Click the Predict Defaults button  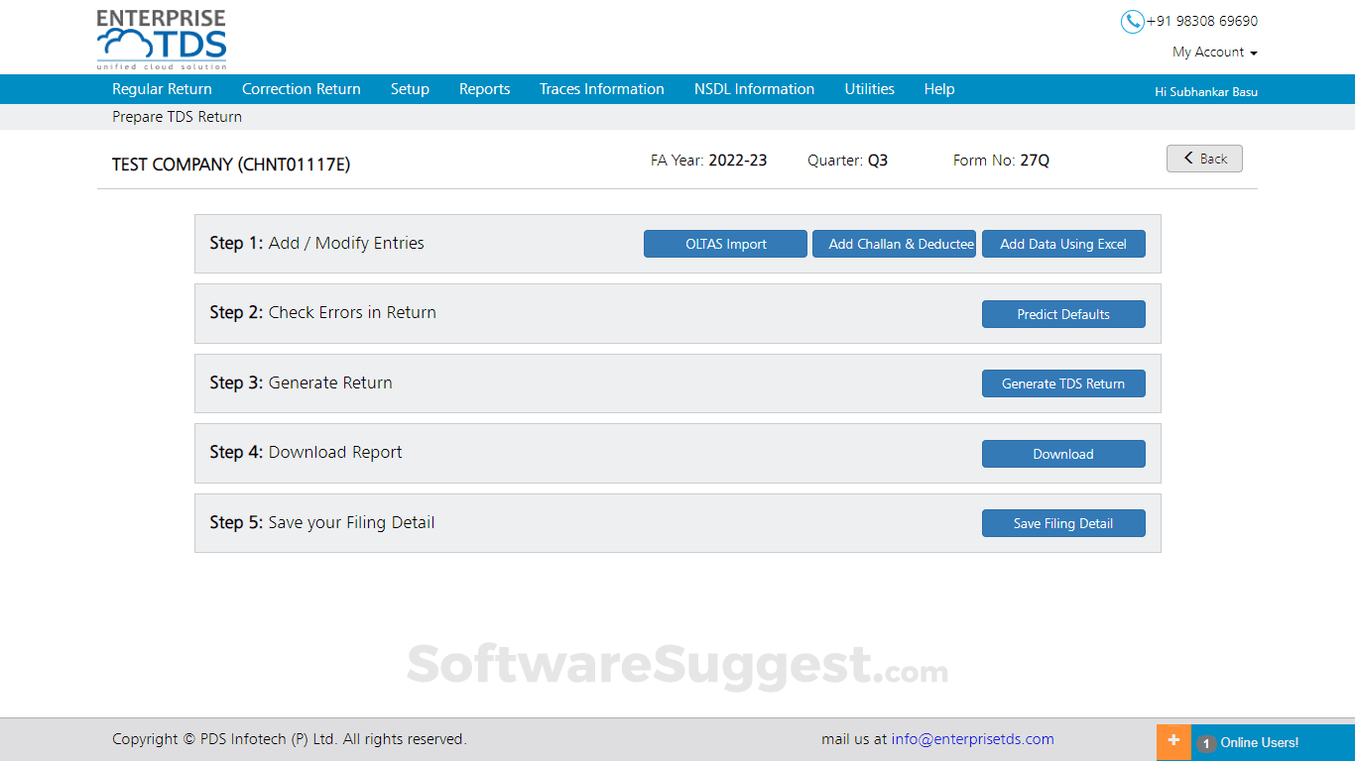[1063, 313]
